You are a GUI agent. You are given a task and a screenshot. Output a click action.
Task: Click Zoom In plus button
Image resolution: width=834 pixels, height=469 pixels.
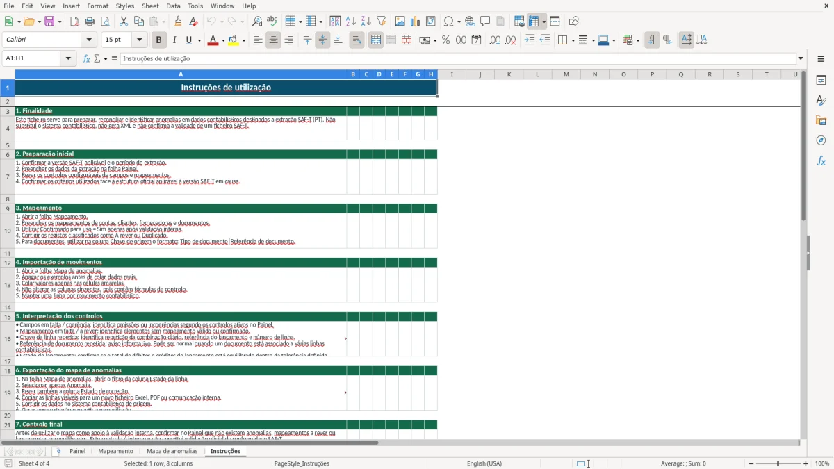[x=806, y=463]
